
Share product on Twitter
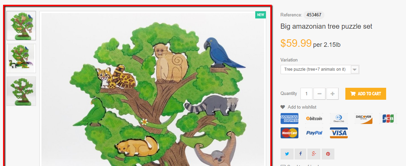pyautogui.click(x=287, y=154)
